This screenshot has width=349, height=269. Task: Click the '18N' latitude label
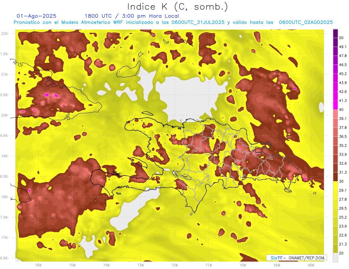coord(5,197)
